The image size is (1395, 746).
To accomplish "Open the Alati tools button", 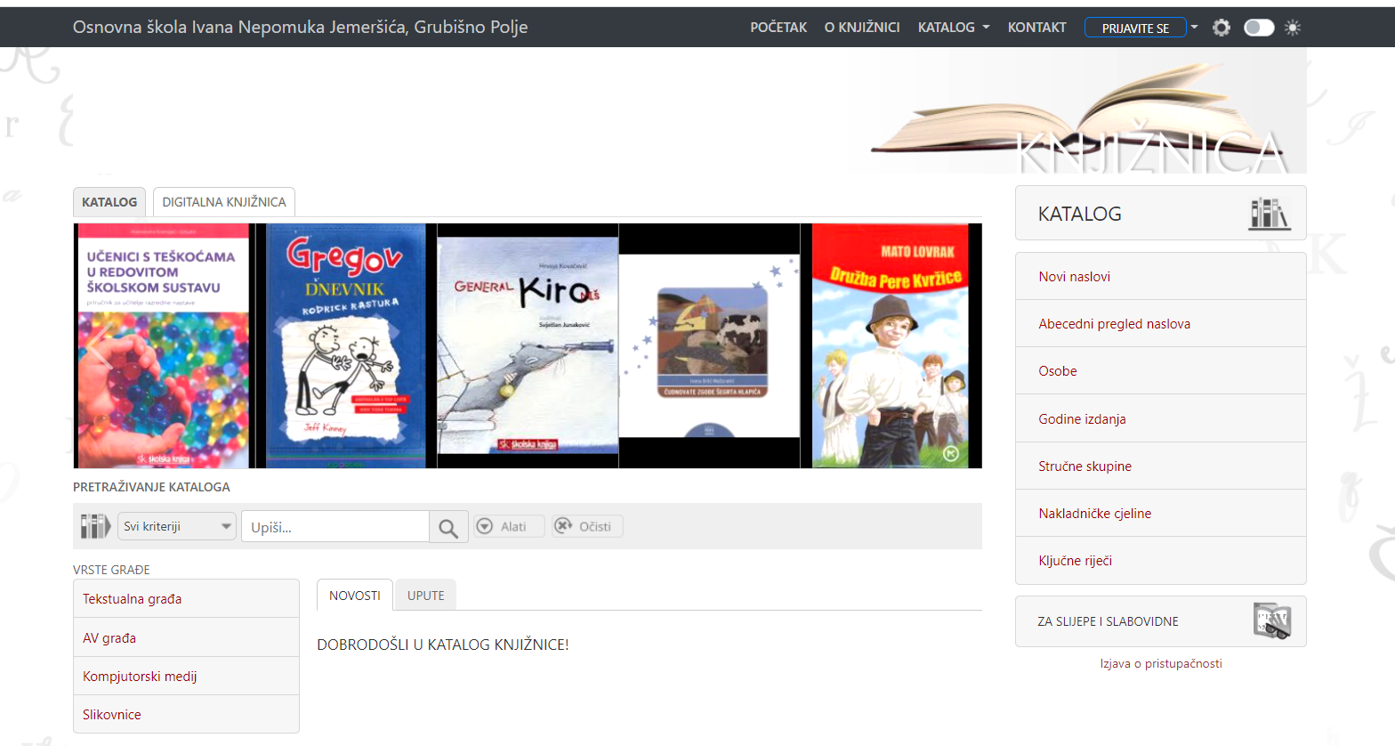I will pyautogui.click(x=509, y=526).
